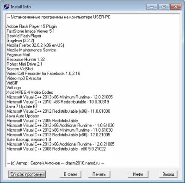Click Mozilla Maintenance Service entry
Image resolution: width=185 pixels, height=183 pixels.
[31, 50]
